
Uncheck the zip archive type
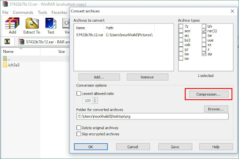point(204,54)
